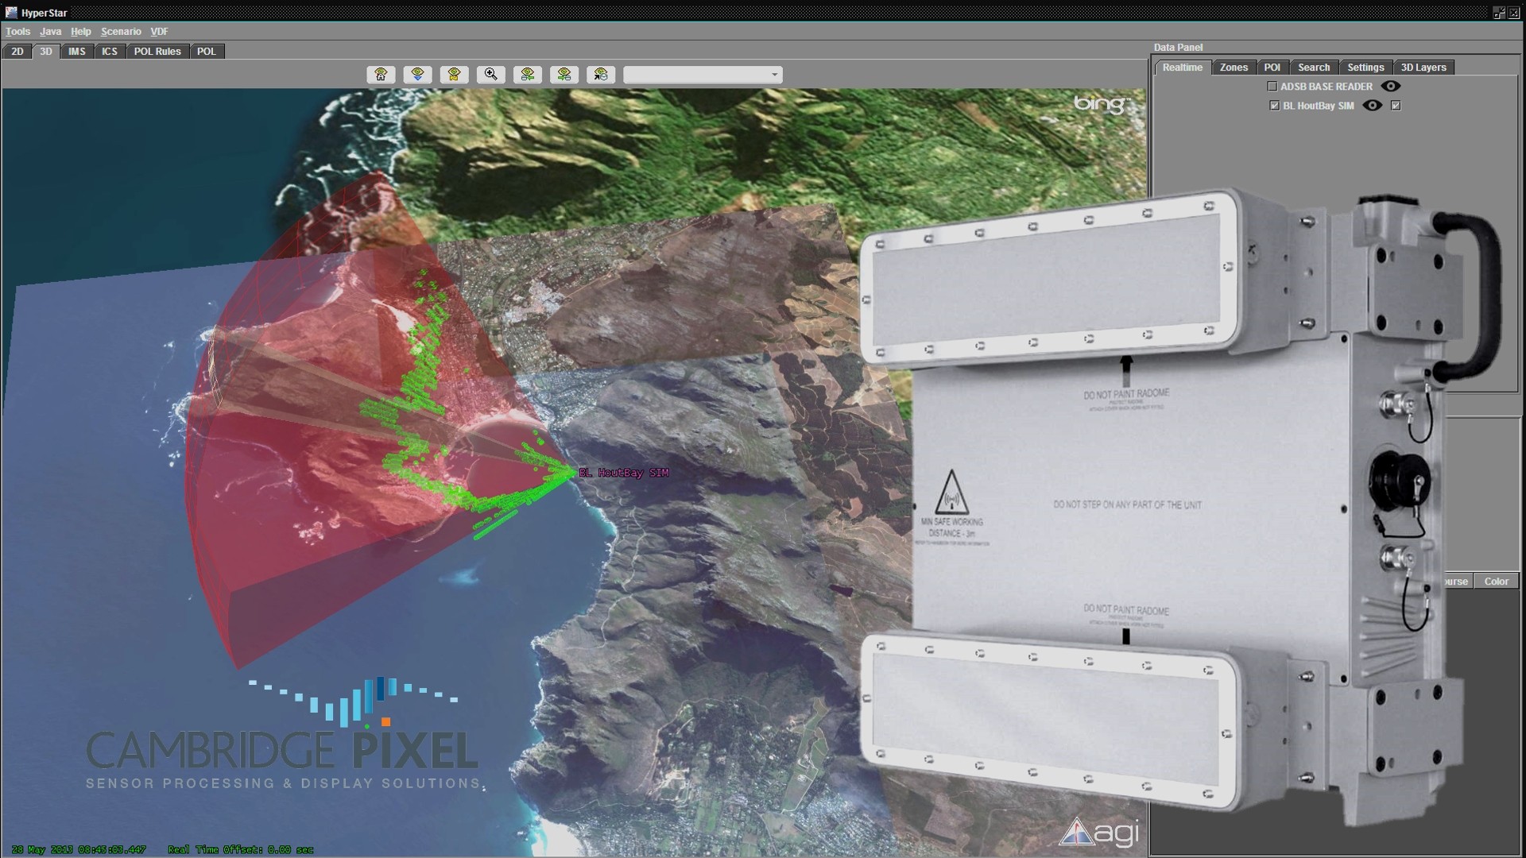Click the zoom-in magnifier tool
Image resolution: width=1526 pixels, height=858 pixels.
pos(491,75)
